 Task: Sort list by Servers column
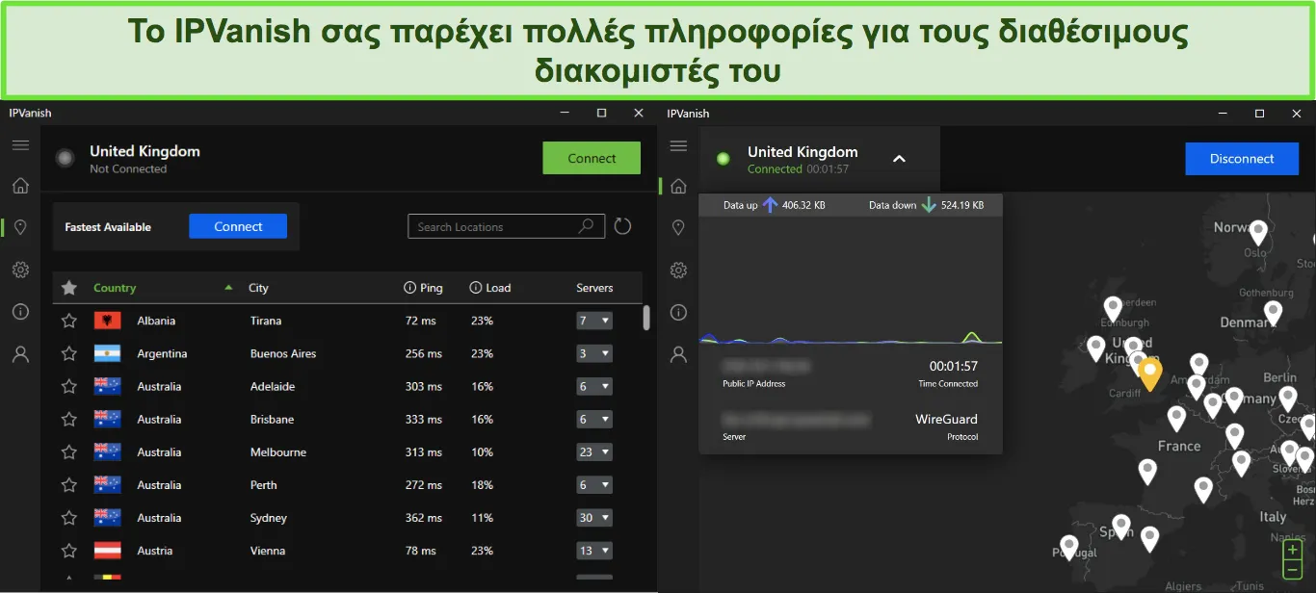(594, 288)
